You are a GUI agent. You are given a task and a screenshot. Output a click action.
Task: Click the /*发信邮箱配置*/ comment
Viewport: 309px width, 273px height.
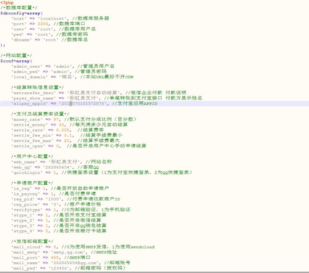point(32,241)
